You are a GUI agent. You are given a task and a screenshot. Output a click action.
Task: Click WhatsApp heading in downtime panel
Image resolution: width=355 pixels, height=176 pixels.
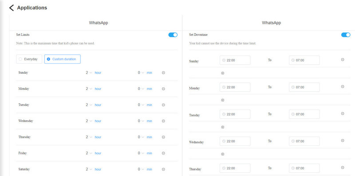(272, 23)
